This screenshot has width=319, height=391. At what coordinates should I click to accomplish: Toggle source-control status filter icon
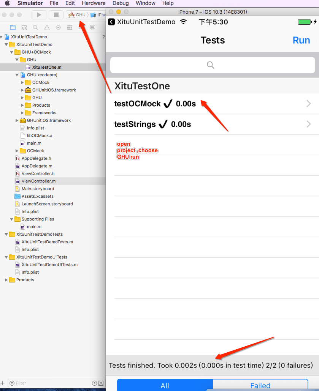[101, 383]
